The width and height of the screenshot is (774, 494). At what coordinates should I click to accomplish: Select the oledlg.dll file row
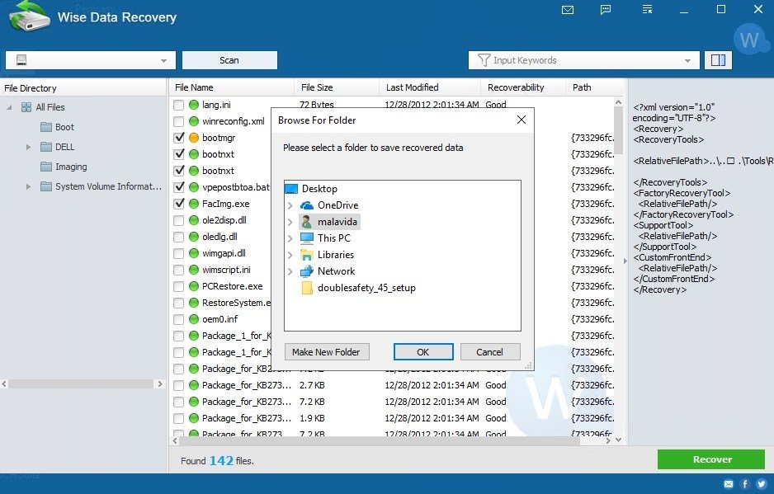[219, 237]
